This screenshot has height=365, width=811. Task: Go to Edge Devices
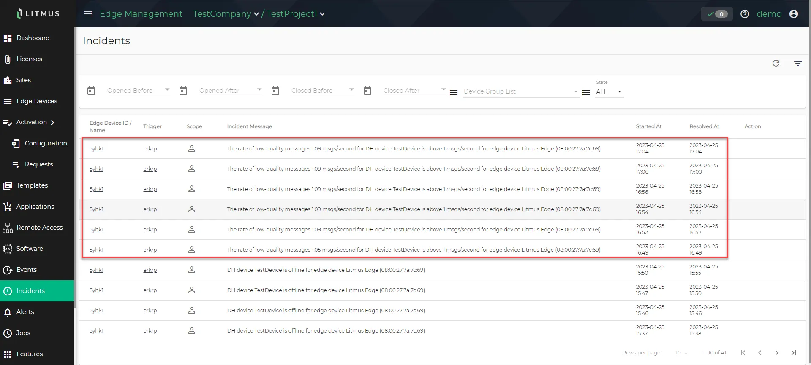(37, 101)
